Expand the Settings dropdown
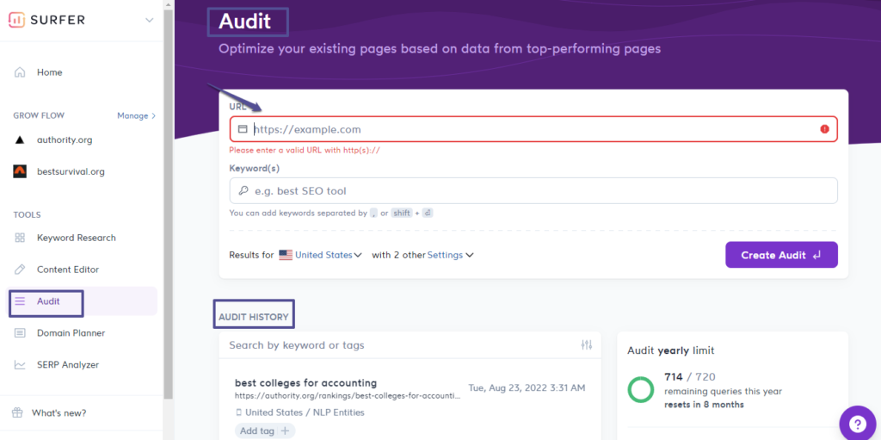This screenshot has width=881, height=440. (451, 255)
